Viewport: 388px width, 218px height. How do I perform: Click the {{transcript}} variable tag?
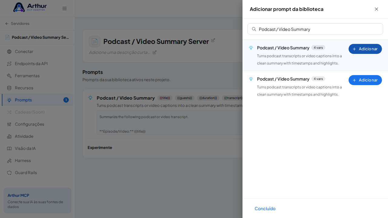tap(233, 98)
